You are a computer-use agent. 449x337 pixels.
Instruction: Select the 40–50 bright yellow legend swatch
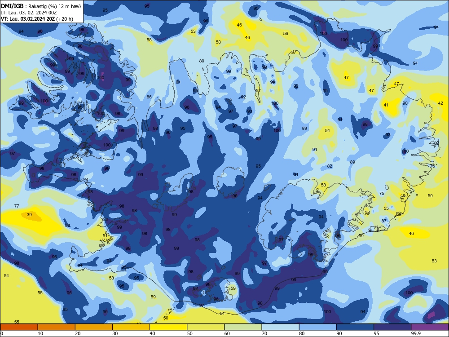tap(168, 327)
